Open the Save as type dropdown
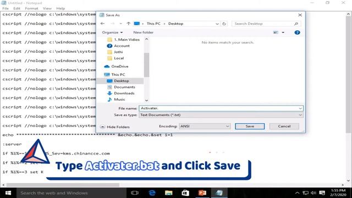The width and height of the screenshot is (352, 198). (x=221, y=115)
